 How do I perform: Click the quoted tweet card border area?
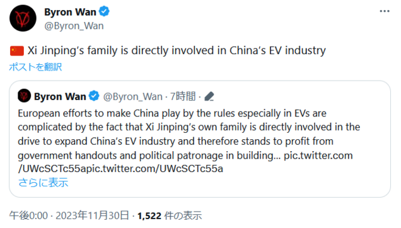point(200,139)
